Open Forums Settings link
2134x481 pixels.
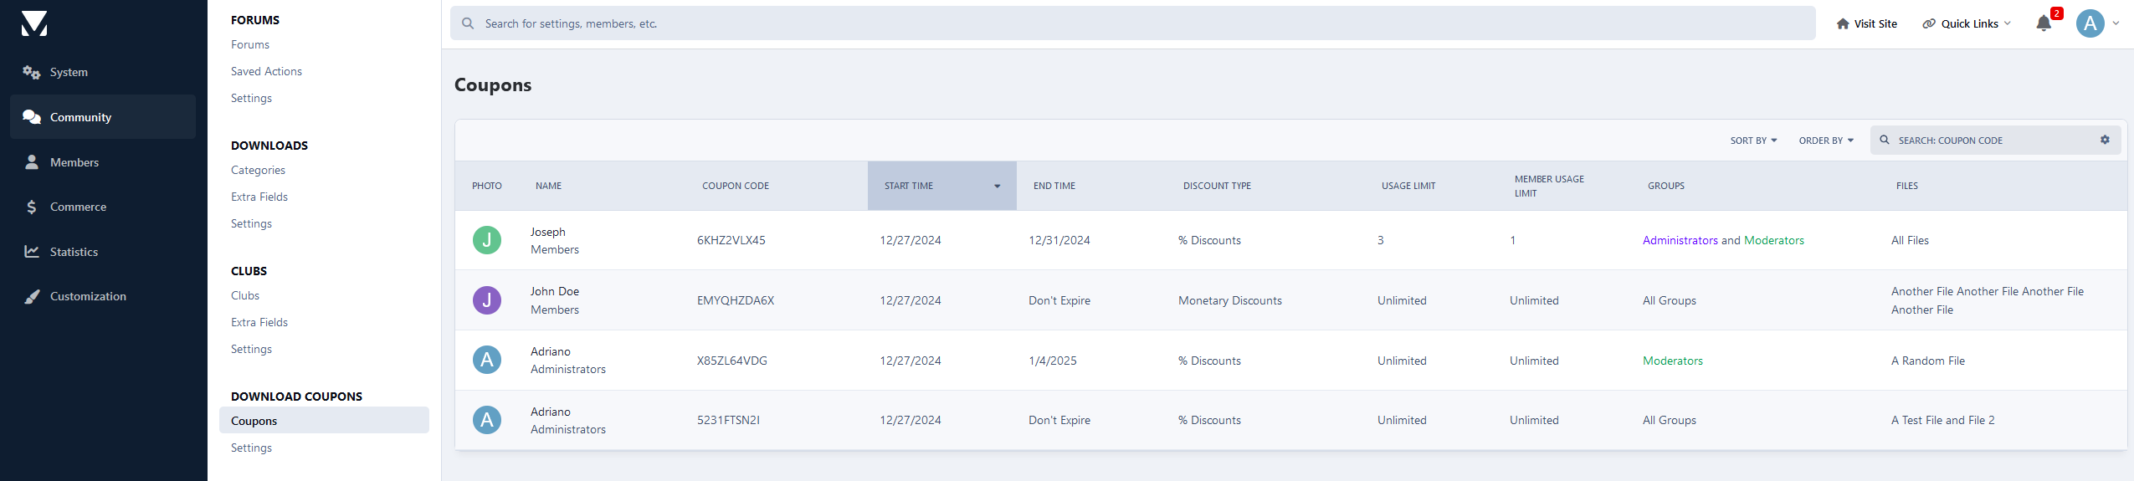[x=251, y=98]
